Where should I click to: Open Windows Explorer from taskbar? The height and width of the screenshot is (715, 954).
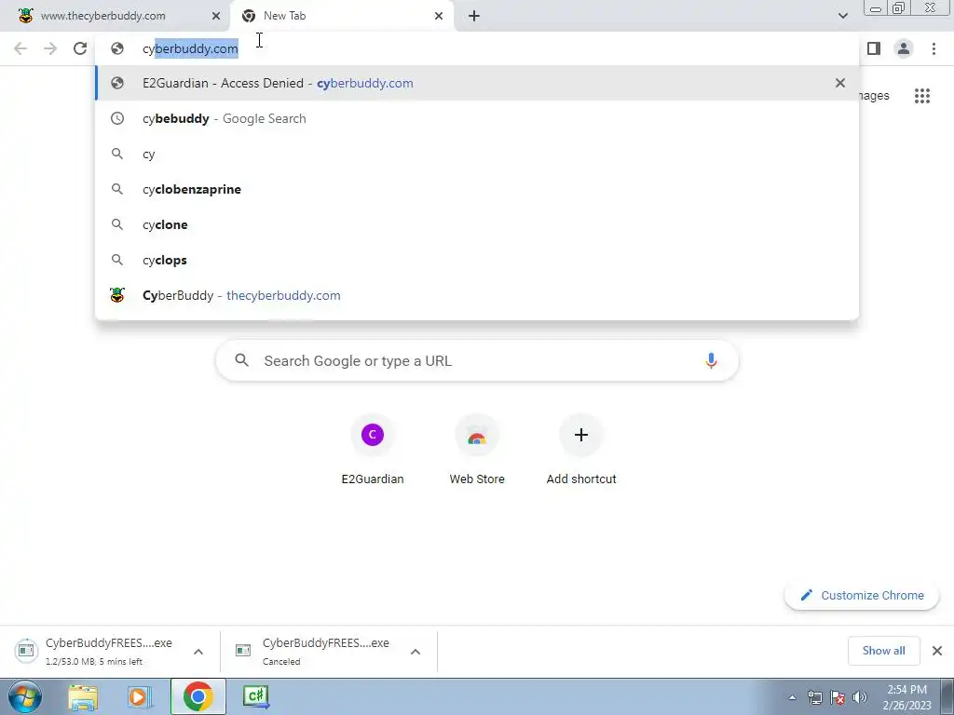(x=83, y=696)
